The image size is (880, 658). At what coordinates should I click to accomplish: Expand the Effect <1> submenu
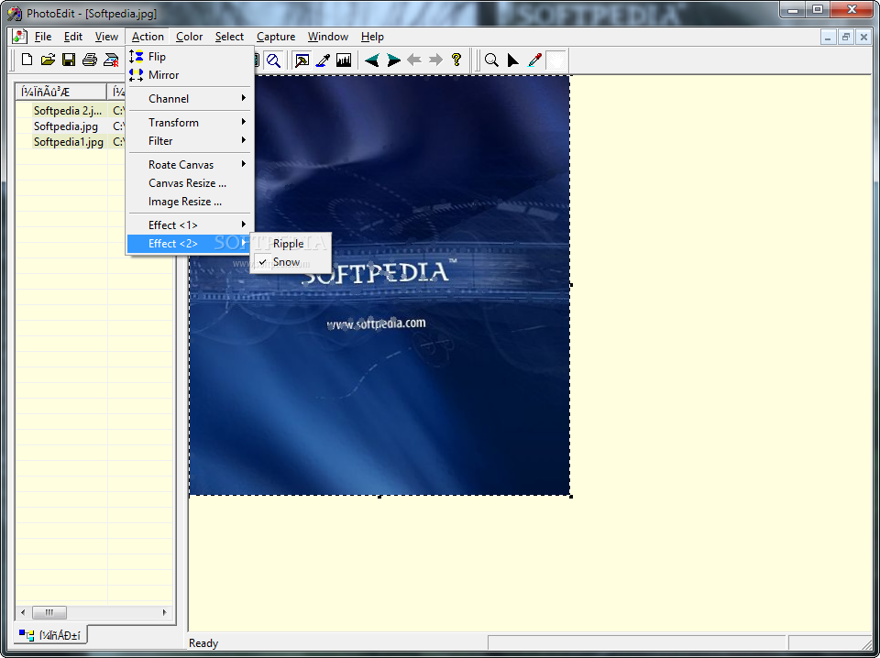click(190, 225)
